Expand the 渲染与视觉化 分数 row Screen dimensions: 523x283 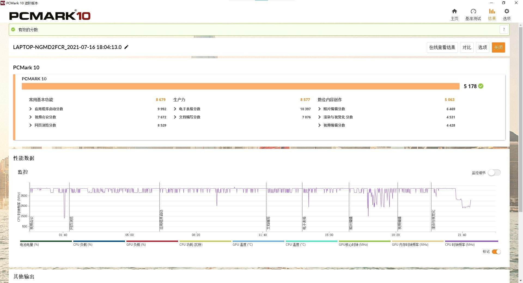tap(319, 117)
